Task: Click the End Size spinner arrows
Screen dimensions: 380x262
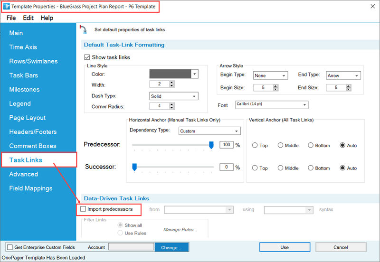Action: 349,87
